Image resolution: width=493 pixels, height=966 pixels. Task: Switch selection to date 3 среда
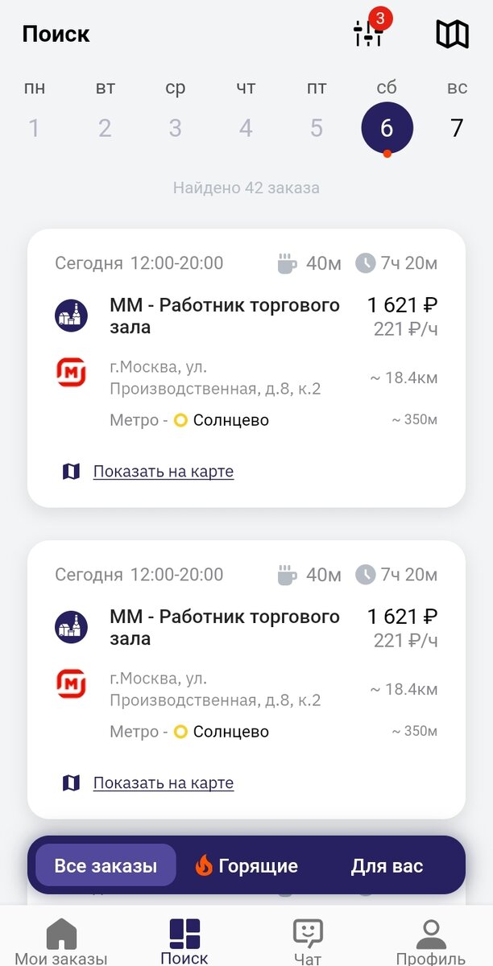175,127
